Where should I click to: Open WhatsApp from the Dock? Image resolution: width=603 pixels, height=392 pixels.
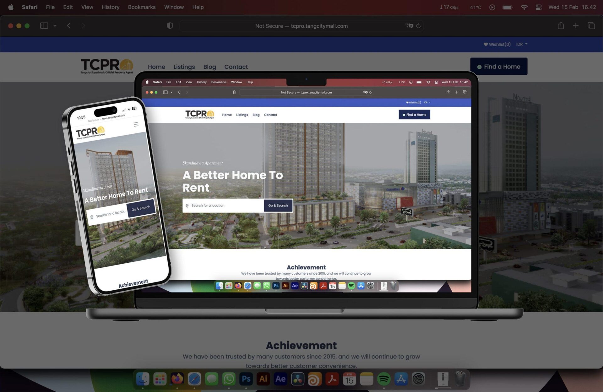[x=229, y=379]
